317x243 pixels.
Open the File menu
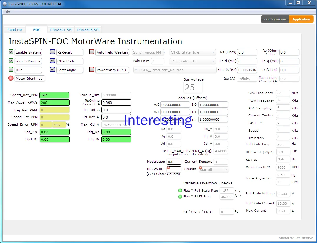pos(7,11)
